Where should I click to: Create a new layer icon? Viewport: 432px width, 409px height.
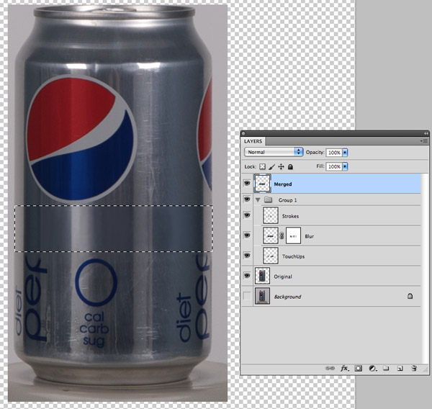click(400, 368)
